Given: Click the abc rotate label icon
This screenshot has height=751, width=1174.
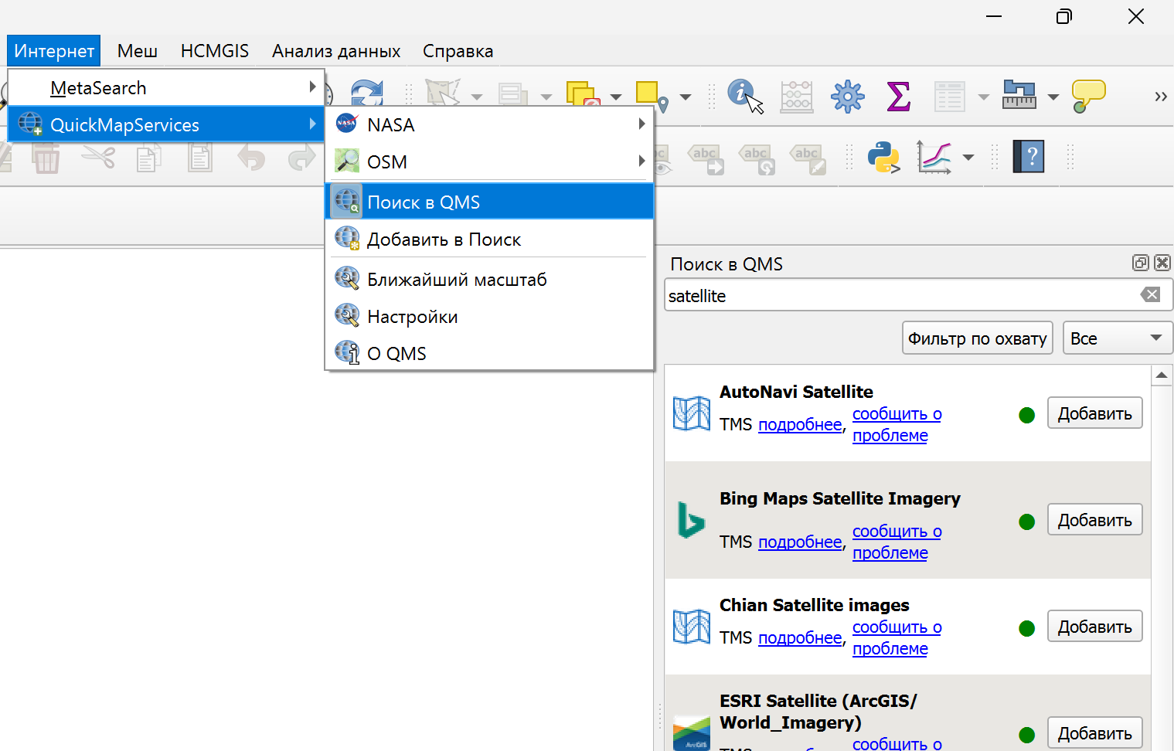Looking at the screenshot, I should (757, 158).
